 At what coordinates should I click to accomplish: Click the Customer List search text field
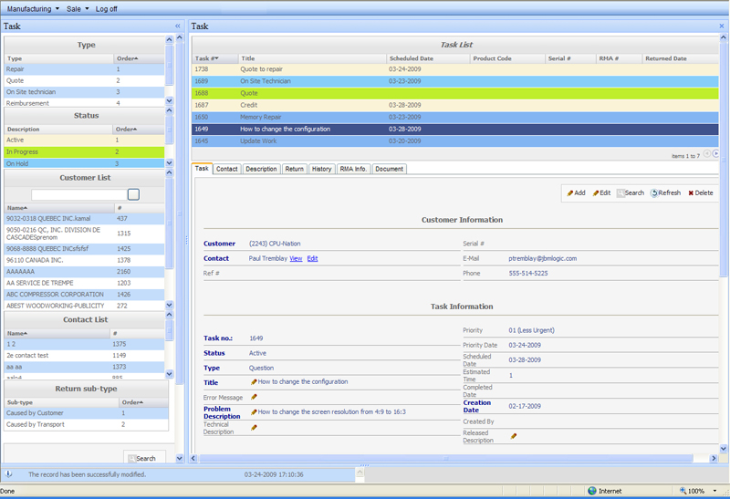tap(78, 194)
